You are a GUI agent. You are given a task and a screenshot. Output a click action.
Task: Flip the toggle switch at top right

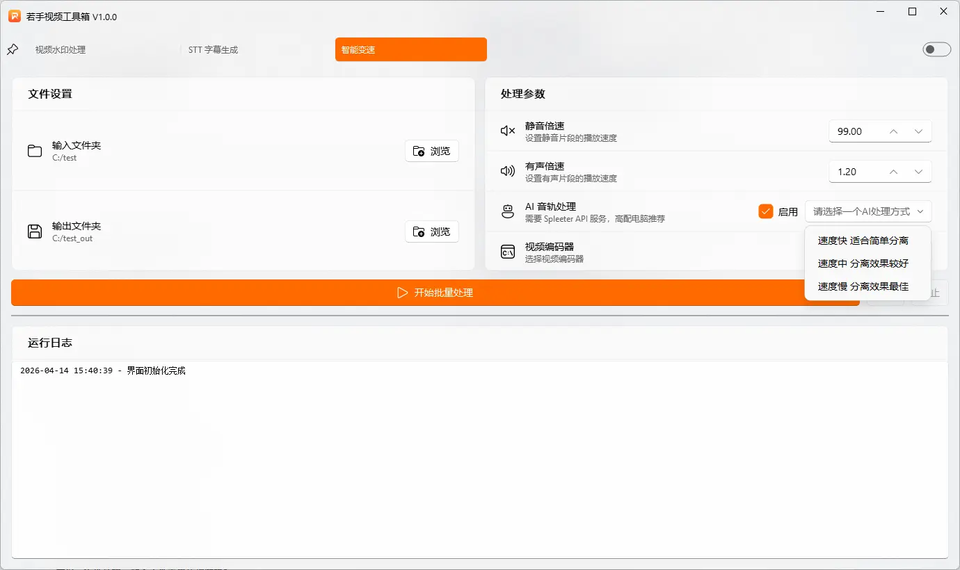tap(936, 49)
